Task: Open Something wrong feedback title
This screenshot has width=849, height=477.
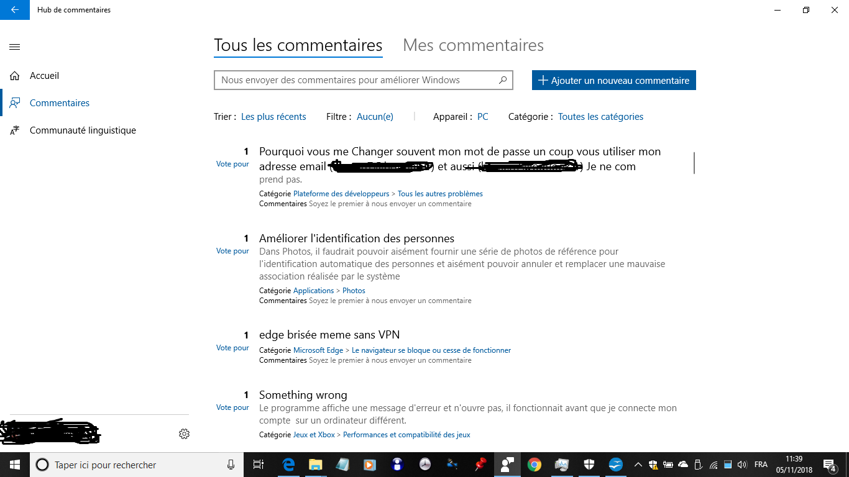Action: (x=303, y=395)
